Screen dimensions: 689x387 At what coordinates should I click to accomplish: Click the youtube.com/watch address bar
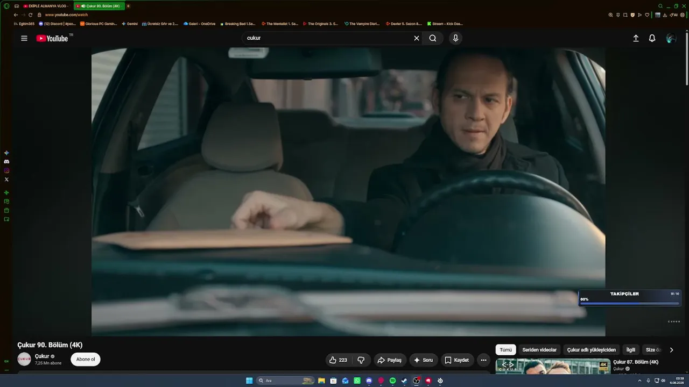(x=66, y=15)
